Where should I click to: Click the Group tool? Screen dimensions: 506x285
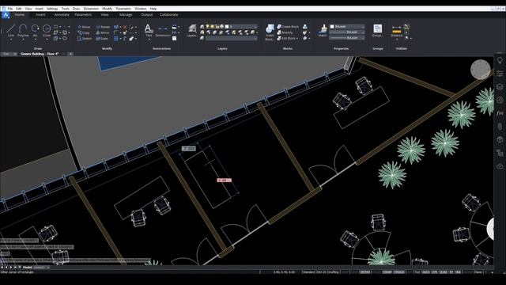click(377, 30)
